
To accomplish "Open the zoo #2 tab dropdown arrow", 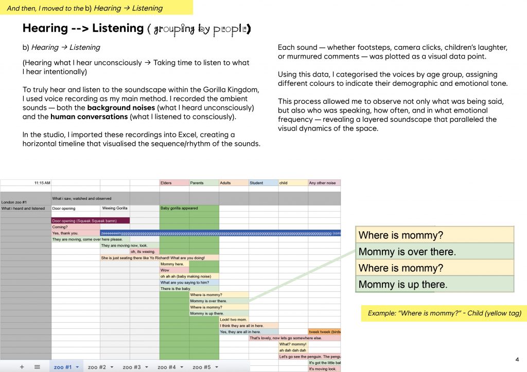I will [112, 367].
